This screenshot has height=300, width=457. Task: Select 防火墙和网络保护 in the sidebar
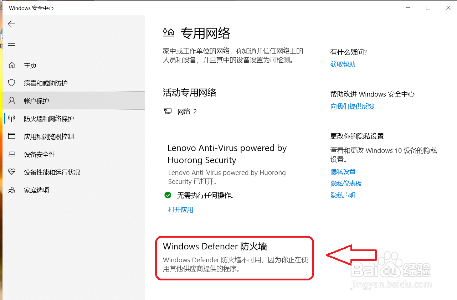74,119
